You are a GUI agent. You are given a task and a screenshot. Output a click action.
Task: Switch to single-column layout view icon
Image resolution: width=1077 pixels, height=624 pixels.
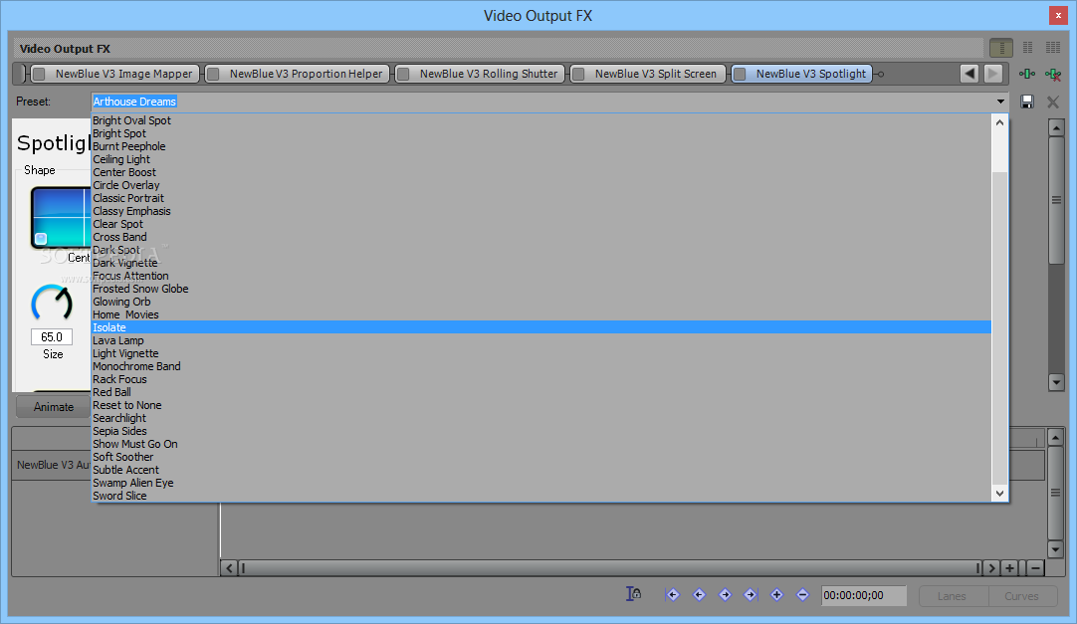click(x=1000, y=48)
